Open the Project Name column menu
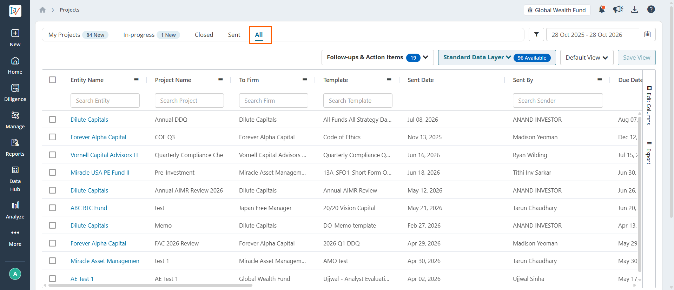The height and width of the screenshot is (290, 674). tap(220, 80)
